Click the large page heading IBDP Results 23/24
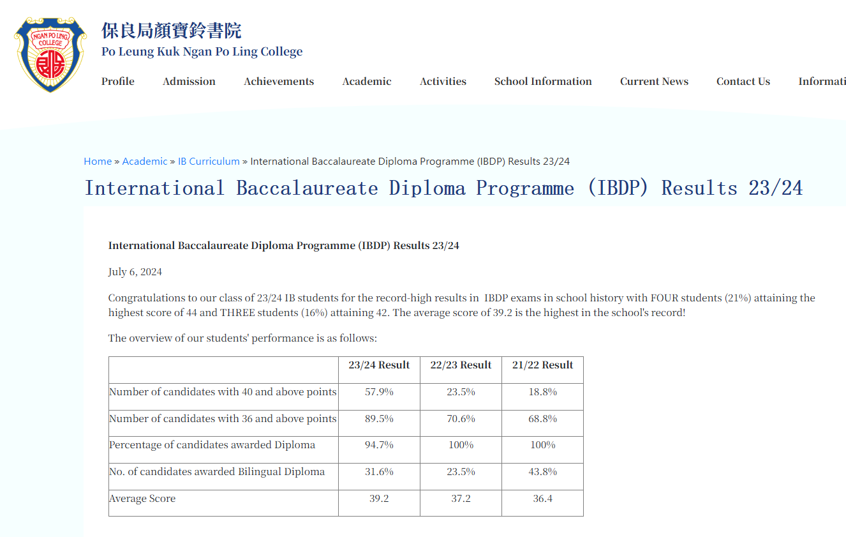 [443, 188]
